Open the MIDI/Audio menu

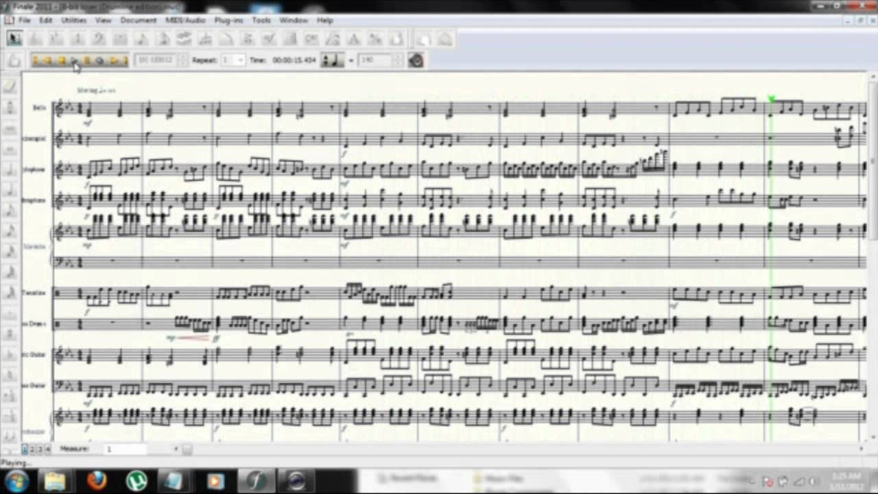point(185,21)
